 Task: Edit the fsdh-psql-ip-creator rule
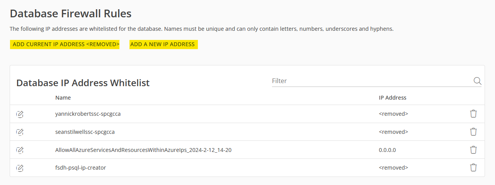[x=20, y=168]
